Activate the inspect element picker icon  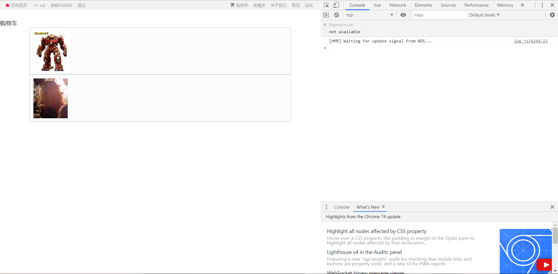(x=326, y=5)
